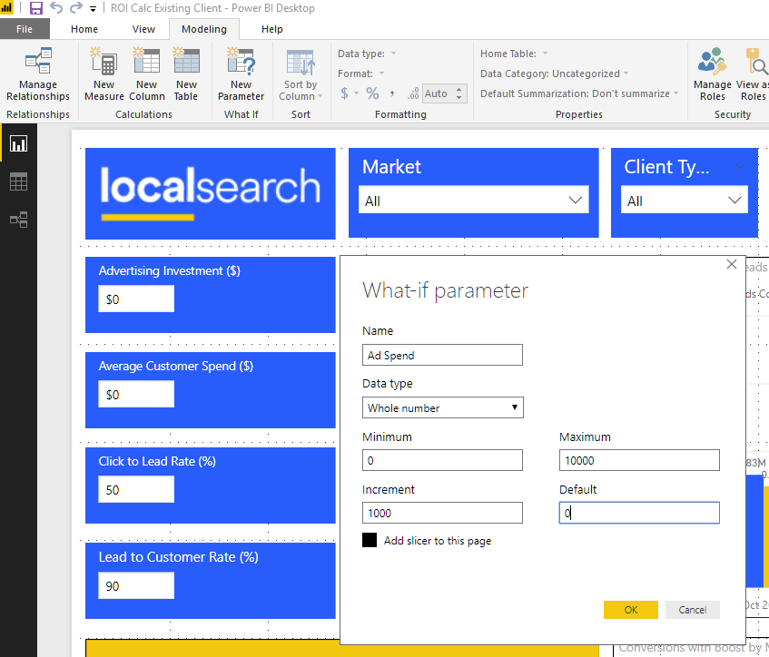Viewport: 769px width, 657px height.
Task: Open Sort by Column
Action: [x=301, y=74]
